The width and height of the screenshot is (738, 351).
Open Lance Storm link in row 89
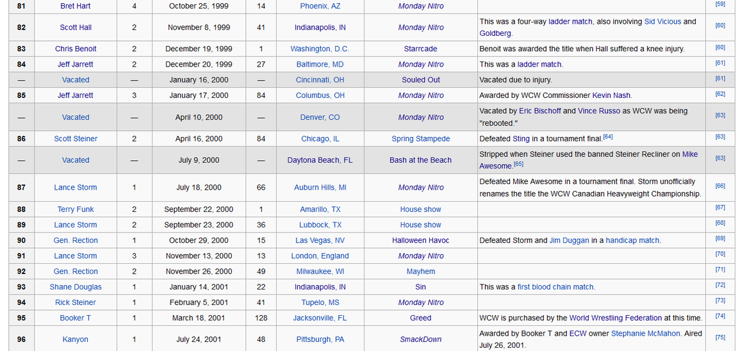coord(76,225)
